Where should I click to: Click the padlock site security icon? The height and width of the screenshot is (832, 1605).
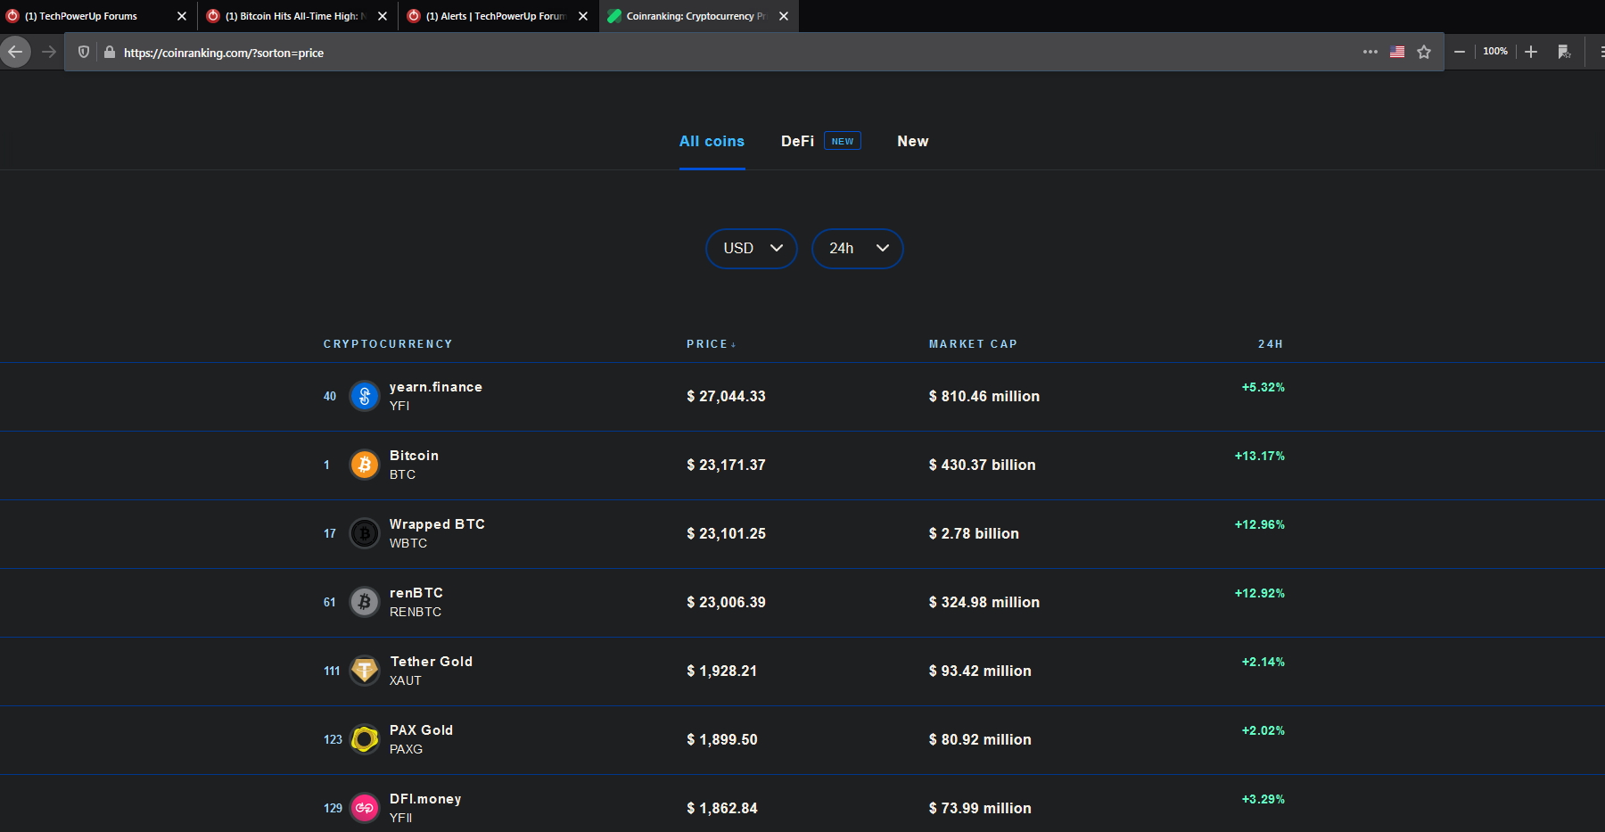coord(110,52)
